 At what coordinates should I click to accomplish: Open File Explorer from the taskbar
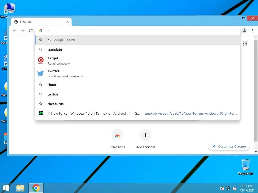tap(20, 188)
